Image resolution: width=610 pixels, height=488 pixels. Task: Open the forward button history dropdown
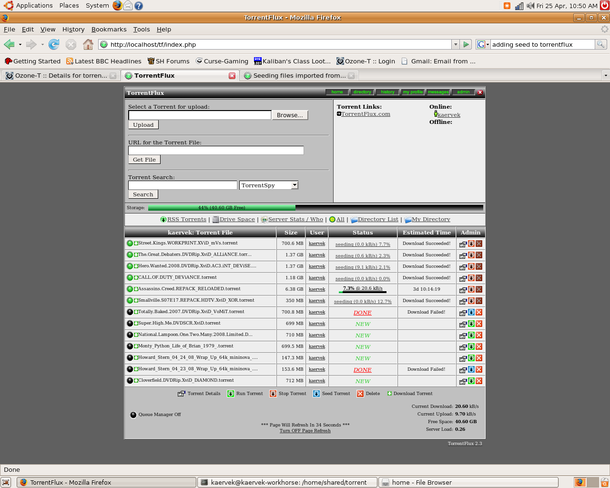coord(42,44)
